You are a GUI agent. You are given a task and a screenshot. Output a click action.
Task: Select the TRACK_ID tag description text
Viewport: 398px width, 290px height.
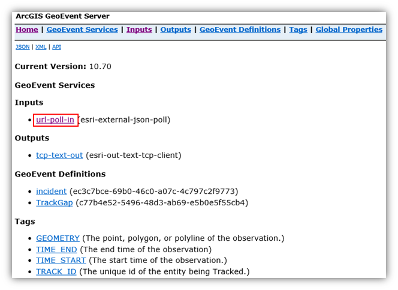[164, 272]
